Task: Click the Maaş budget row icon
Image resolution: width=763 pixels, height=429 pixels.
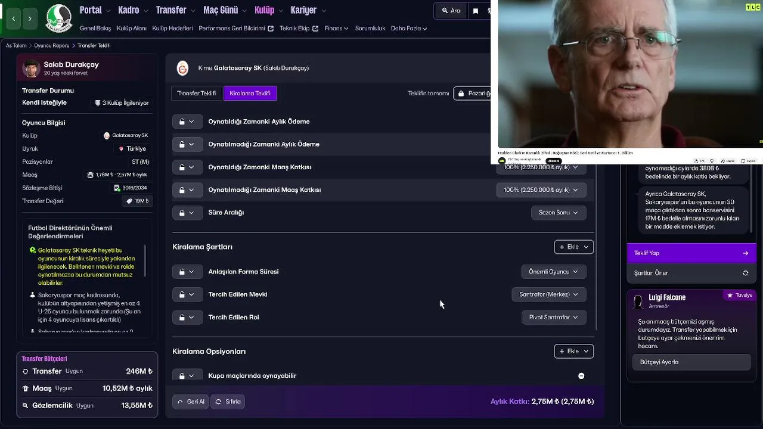Action: tap(26, 388)
